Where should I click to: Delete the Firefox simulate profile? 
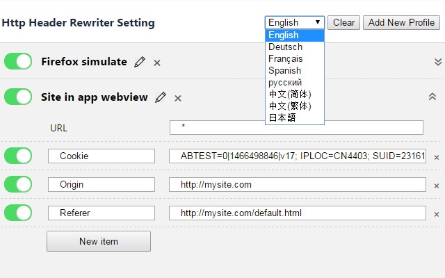pyautogui.click(x=157, y=63)
